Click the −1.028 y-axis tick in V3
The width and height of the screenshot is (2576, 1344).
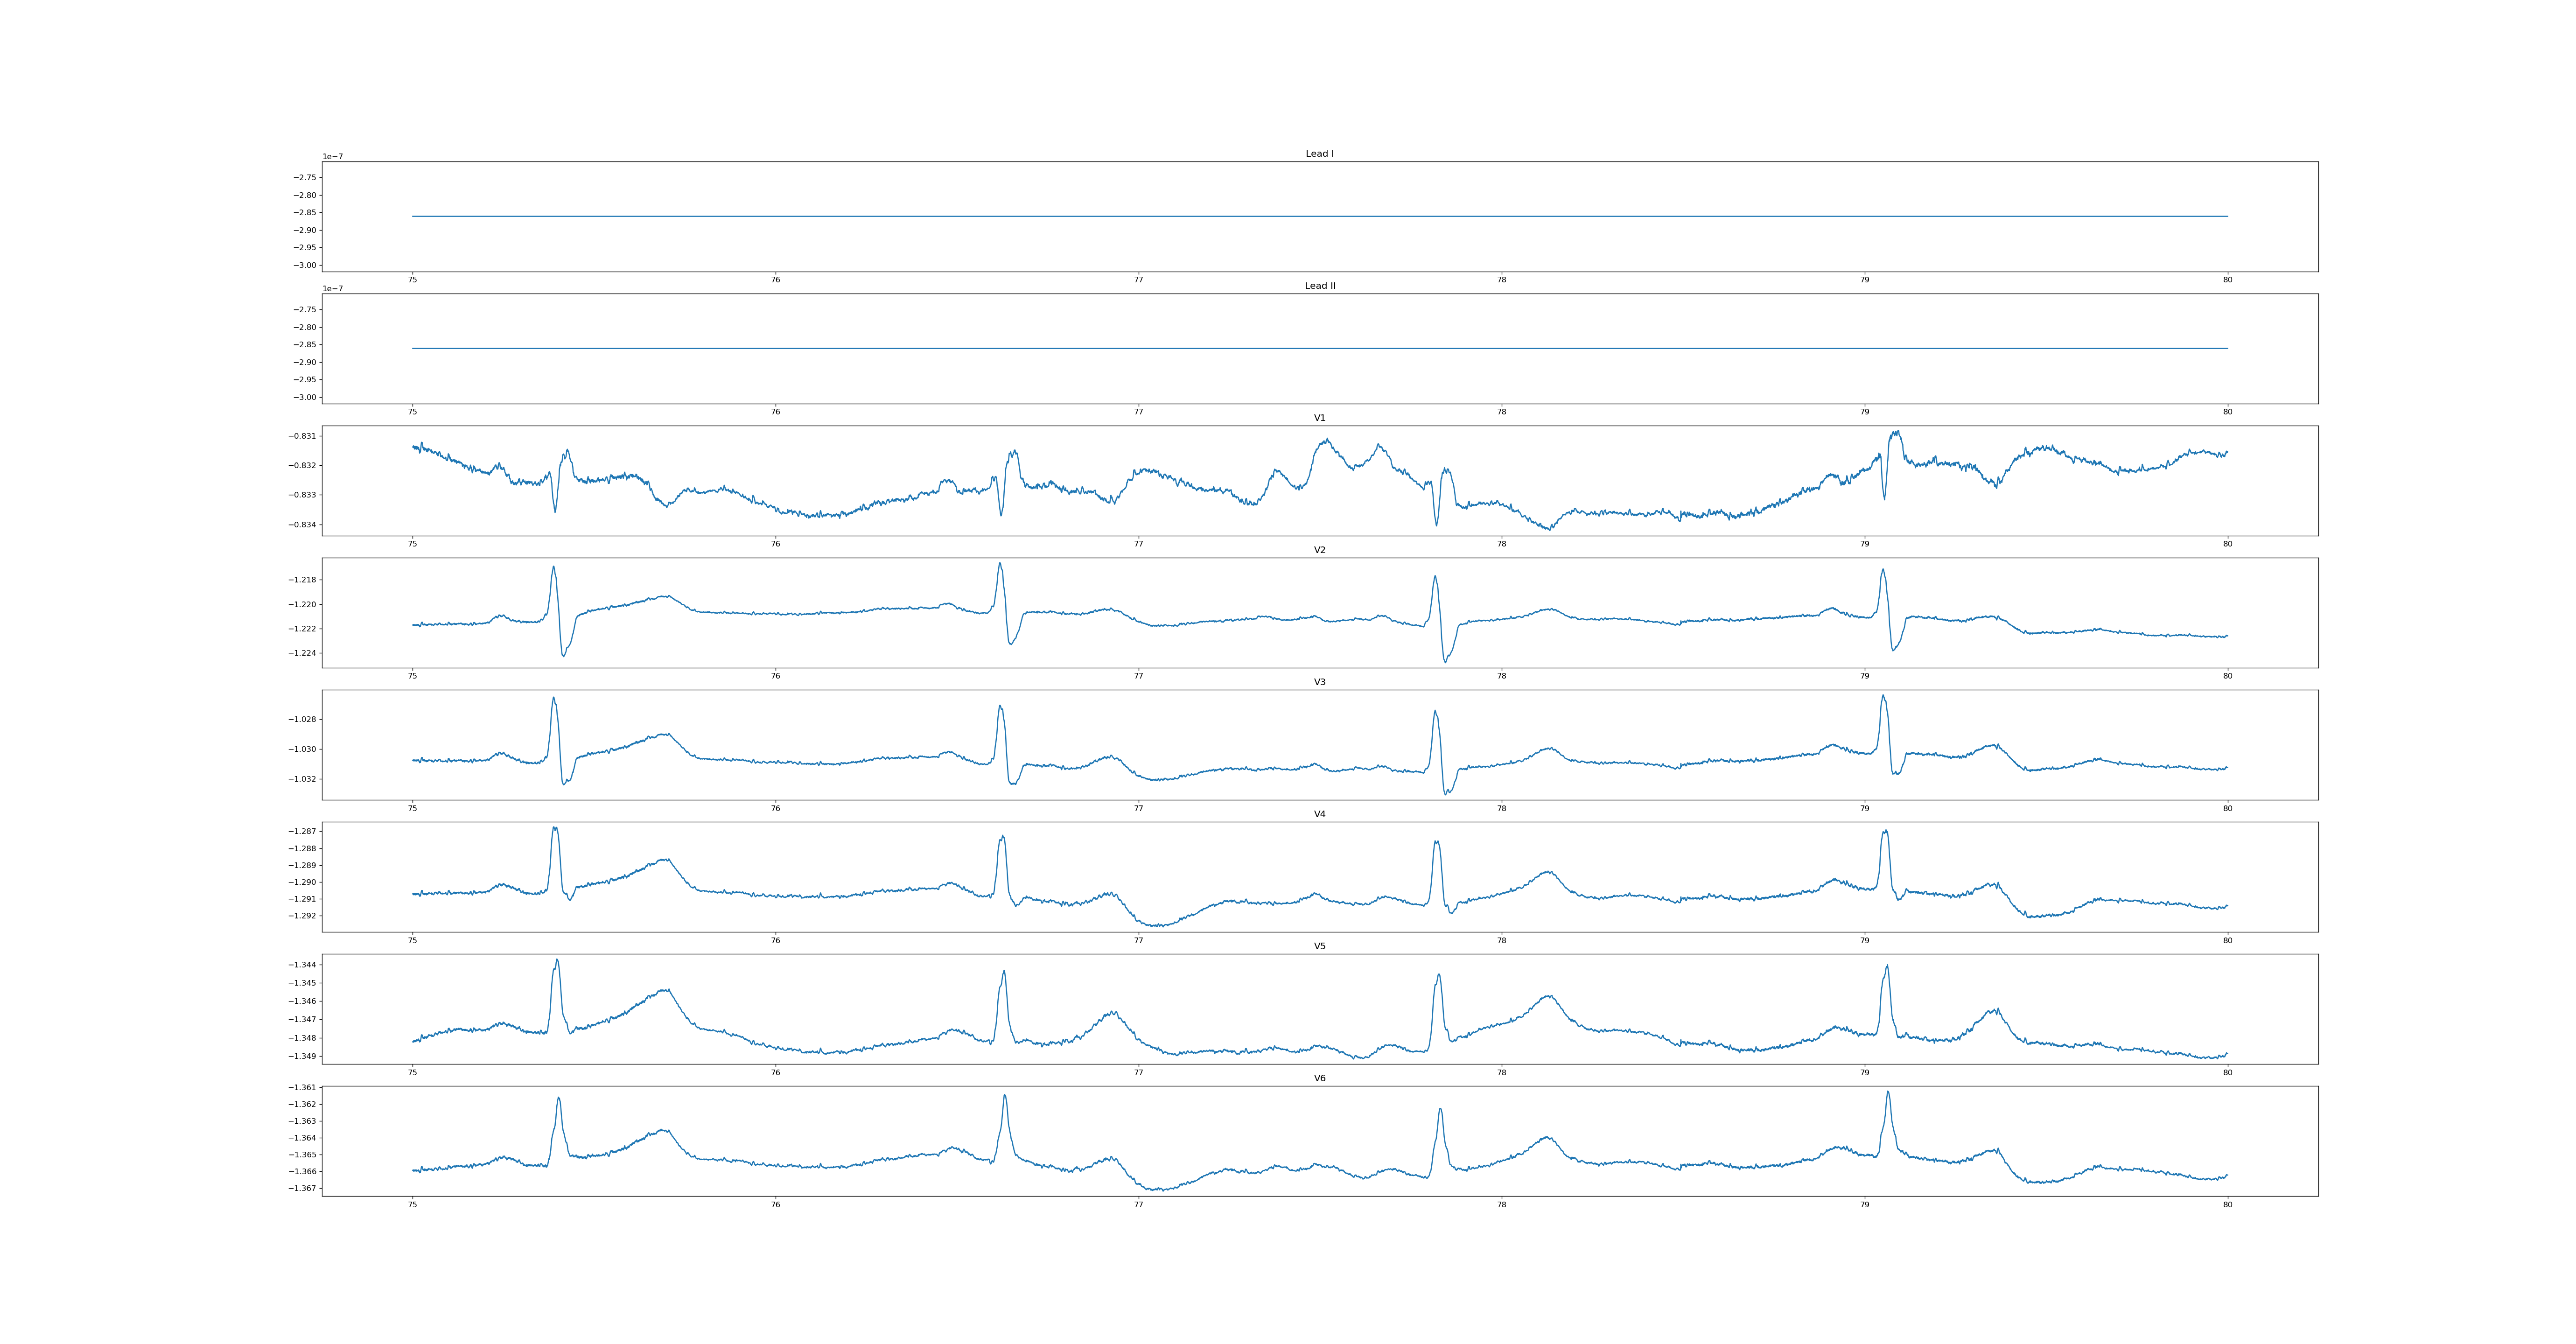[x=303, y=720]
